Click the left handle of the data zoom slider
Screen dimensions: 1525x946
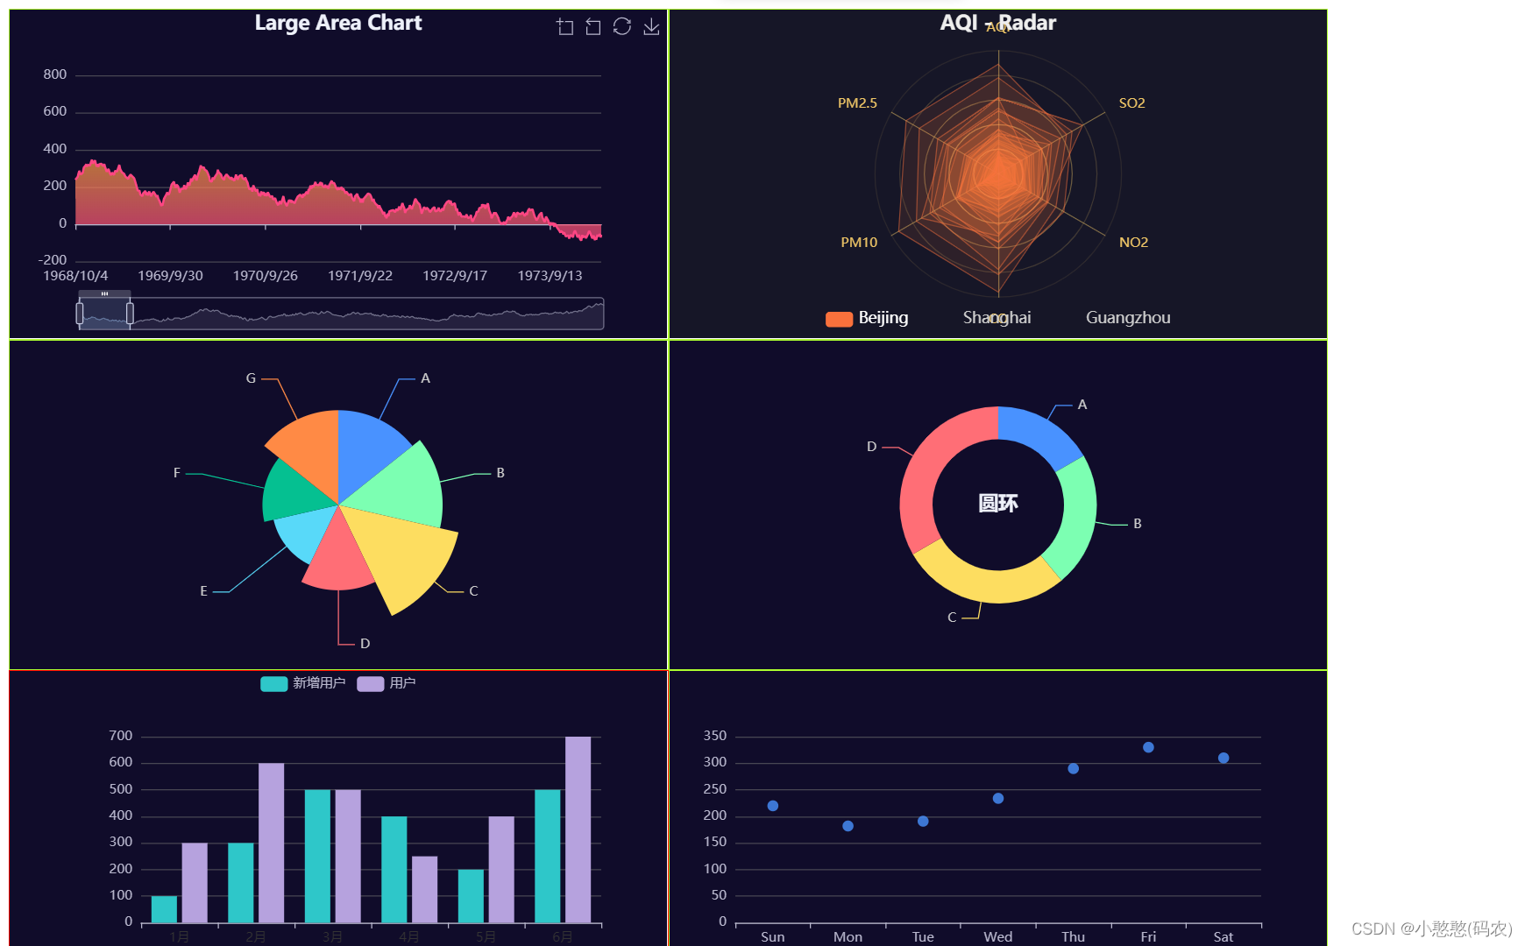[x=79, y=311]
